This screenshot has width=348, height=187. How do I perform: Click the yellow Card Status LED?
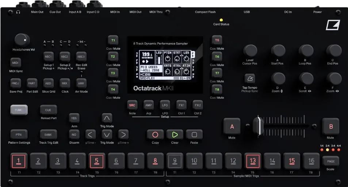coord(221,20)
